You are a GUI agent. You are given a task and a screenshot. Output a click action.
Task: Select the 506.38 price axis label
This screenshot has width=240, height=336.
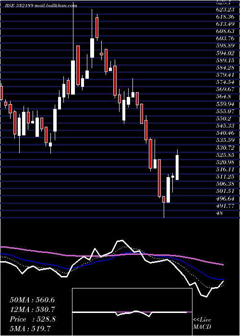click(225, 184)
